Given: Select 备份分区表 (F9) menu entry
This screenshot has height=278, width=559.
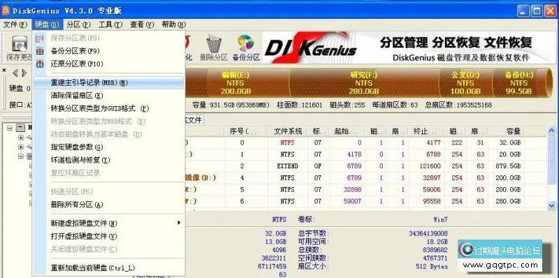Looking at the screenshot, I should pyautogui.click(x=109, y=51).
